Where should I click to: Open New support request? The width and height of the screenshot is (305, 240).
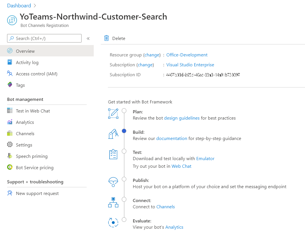pyautogui.click(x=37, y=194)
